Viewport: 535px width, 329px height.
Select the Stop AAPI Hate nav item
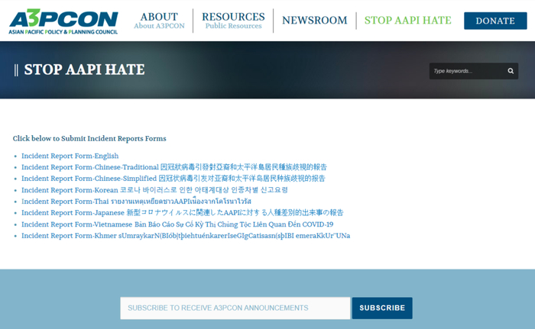pyautogui.click(x=407, y=21)
